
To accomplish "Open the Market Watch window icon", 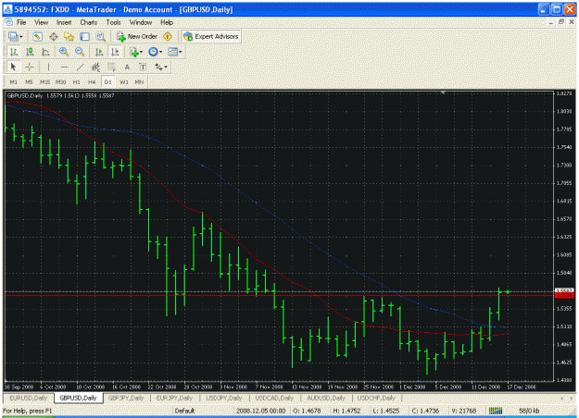I will pyautogui.click(x=37, y=36).
